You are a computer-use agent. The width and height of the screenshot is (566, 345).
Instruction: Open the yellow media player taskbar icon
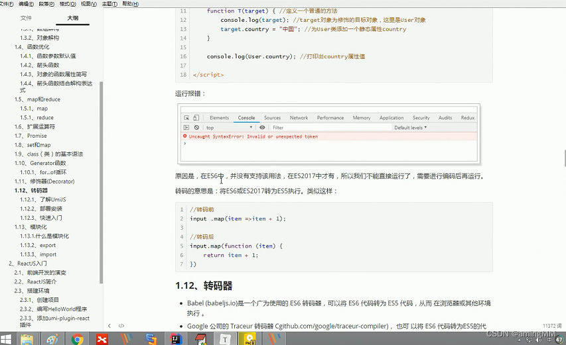(x=249, y=339)
